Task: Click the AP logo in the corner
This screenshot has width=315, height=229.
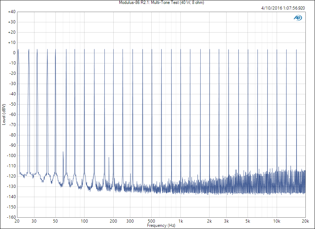Action: coord(298,18)
